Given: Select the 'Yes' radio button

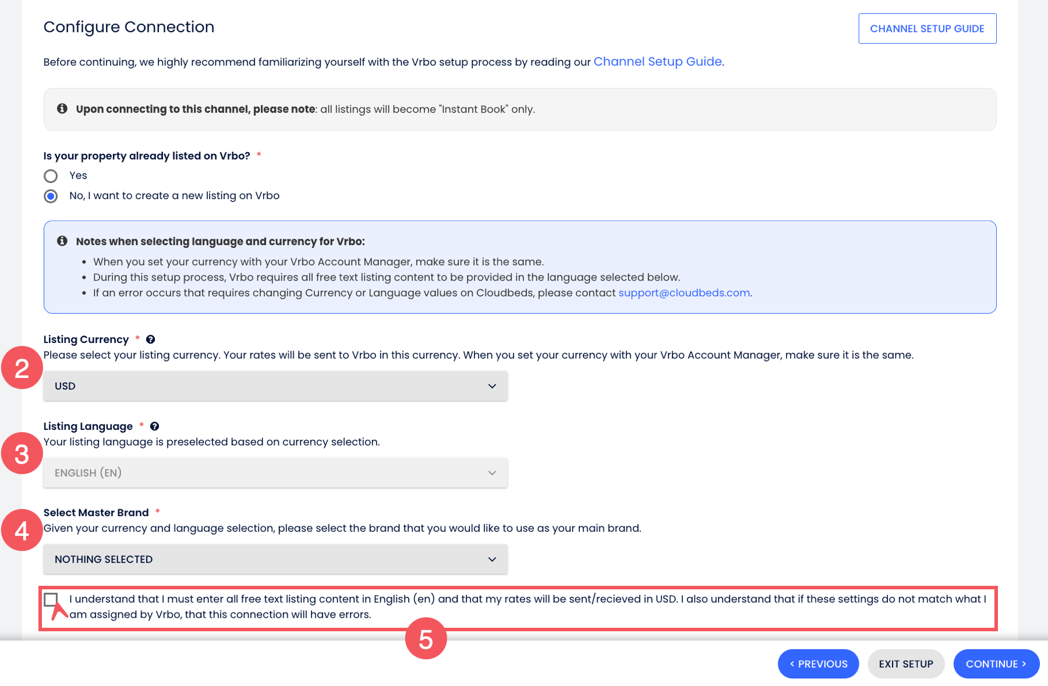Looking at the screenshot, I should pyautogui.click(x=51, y=176).
